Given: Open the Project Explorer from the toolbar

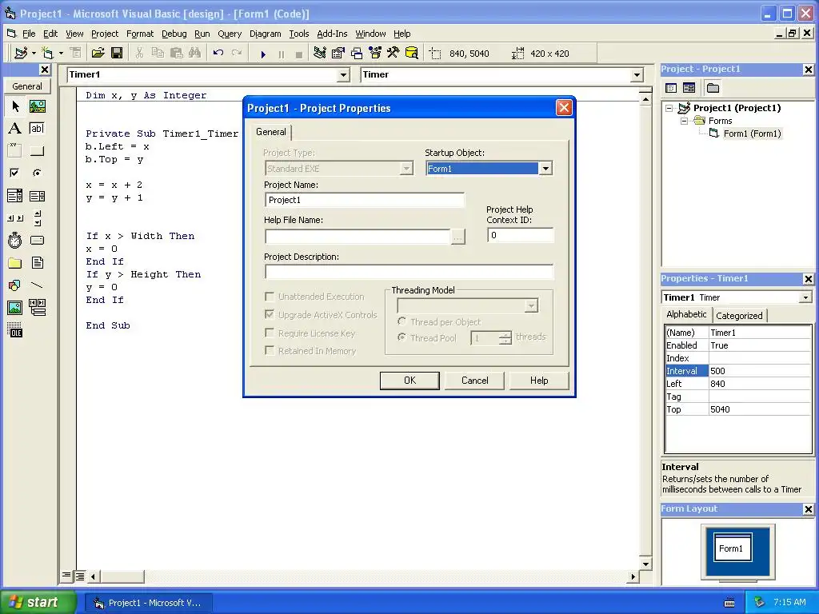Looking at the screenshot, I should point(320,53).
